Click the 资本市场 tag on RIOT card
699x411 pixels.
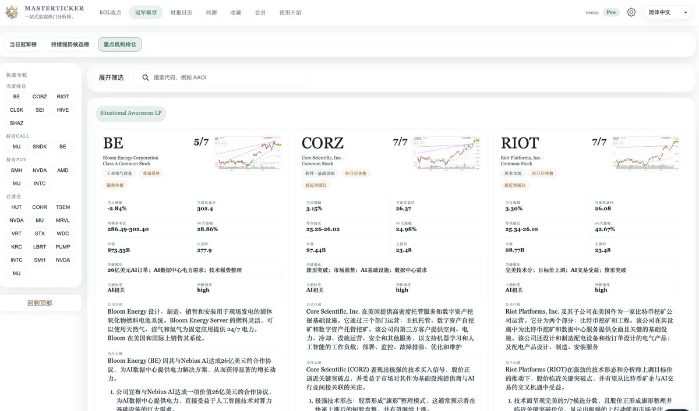(x=513, y=173)
